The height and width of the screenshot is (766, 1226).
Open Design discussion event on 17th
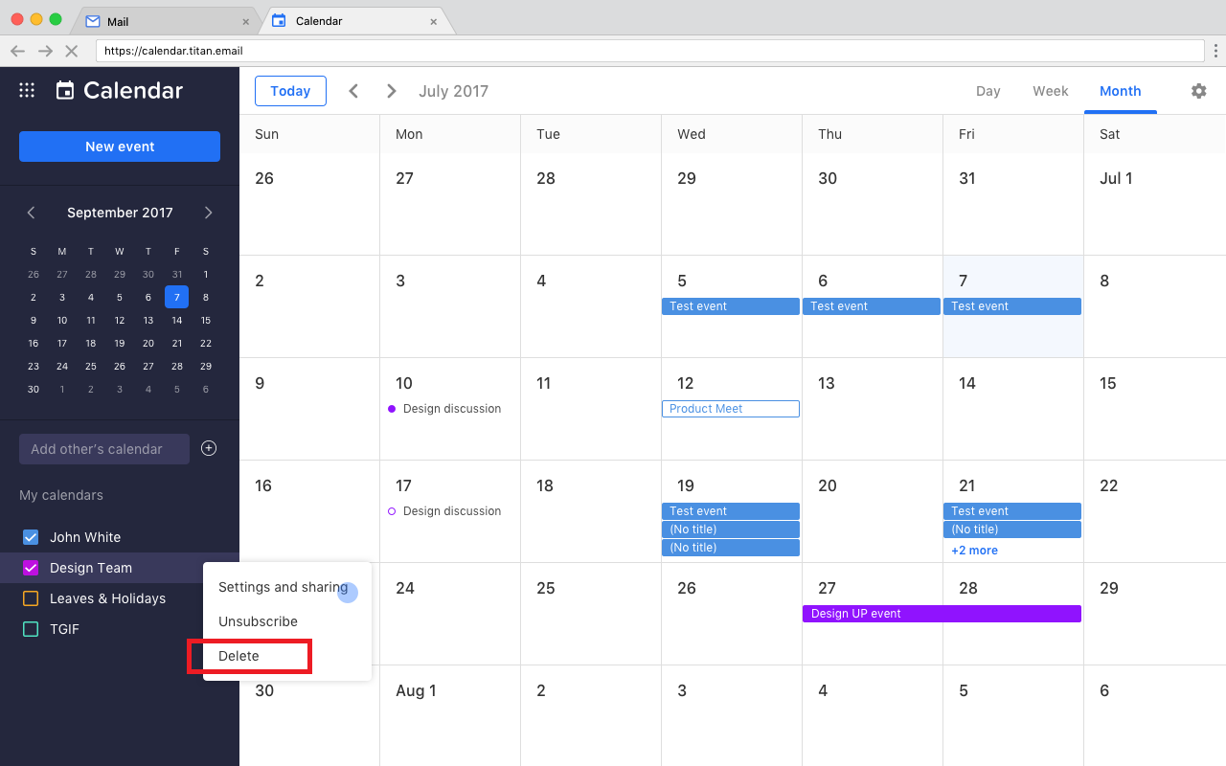point(444,511)
